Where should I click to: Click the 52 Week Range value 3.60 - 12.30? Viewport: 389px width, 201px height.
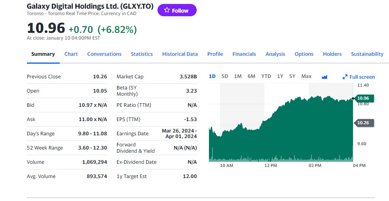(93, 148)
